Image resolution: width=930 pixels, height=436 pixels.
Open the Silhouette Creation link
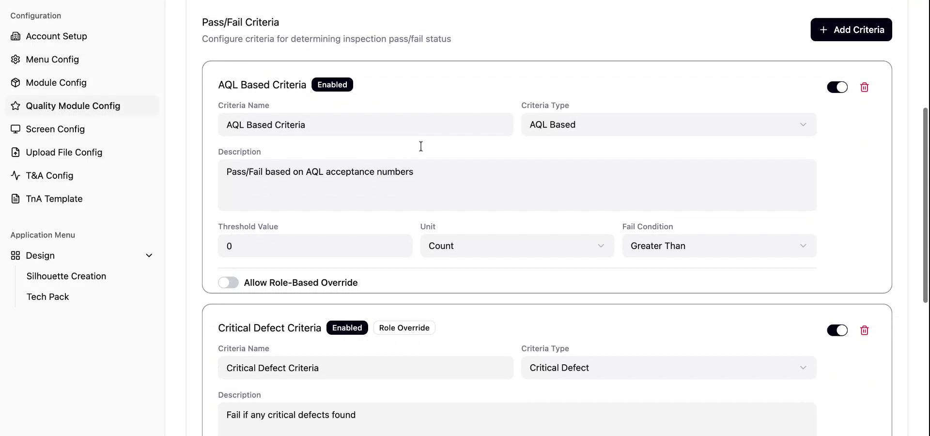coord(66,276)
